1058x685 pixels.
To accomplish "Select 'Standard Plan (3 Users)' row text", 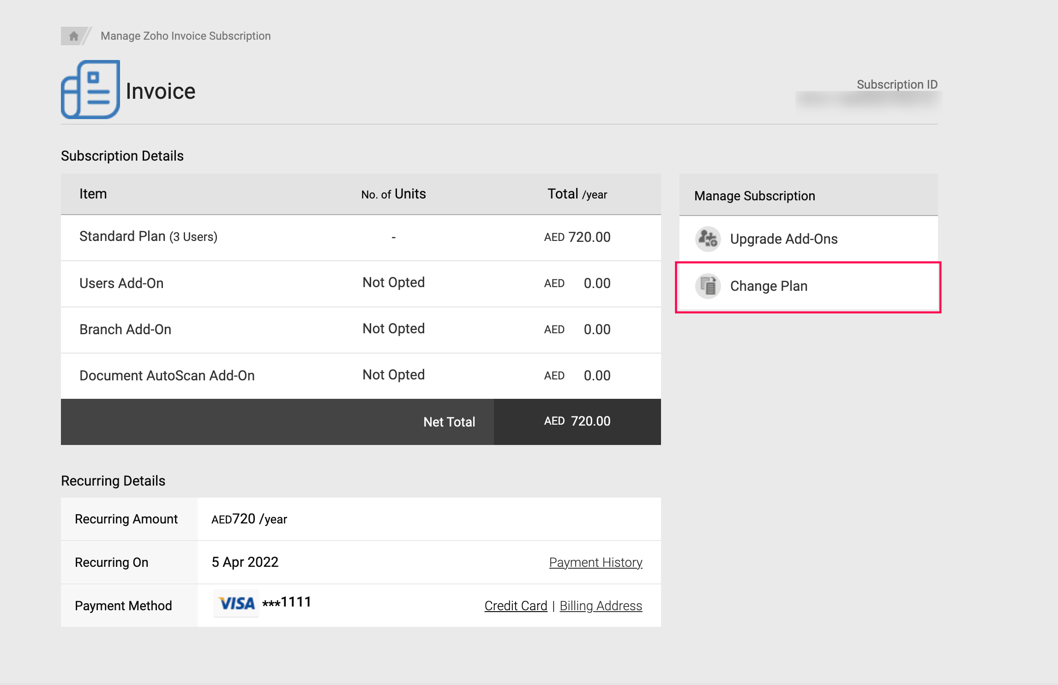I will 148,236.
